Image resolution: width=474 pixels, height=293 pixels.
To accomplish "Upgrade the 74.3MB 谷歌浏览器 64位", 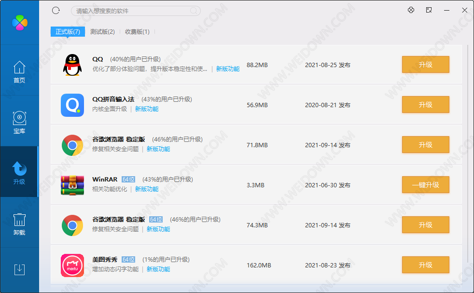I will click(x=425, y=224).
